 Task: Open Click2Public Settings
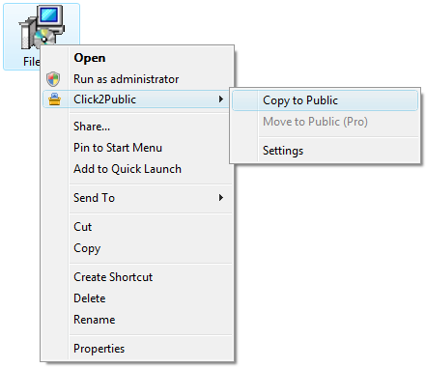pos(283,151)
